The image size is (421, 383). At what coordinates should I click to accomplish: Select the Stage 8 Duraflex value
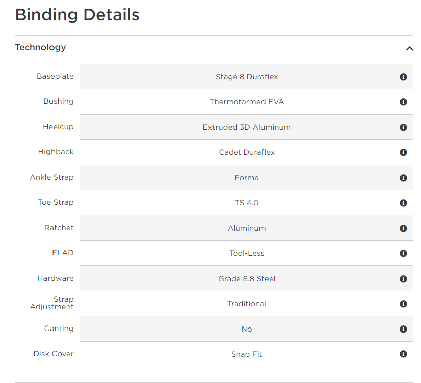click(x=246, y=77)
